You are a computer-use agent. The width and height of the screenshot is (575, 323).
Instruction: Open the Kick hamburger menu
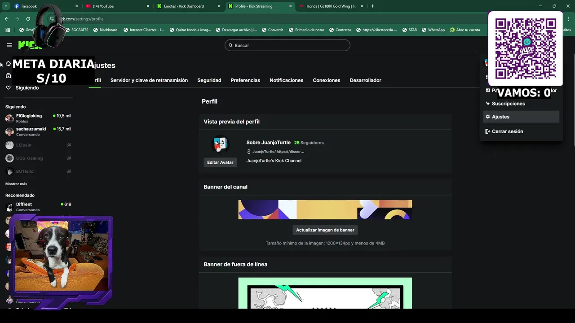[9, 45]
